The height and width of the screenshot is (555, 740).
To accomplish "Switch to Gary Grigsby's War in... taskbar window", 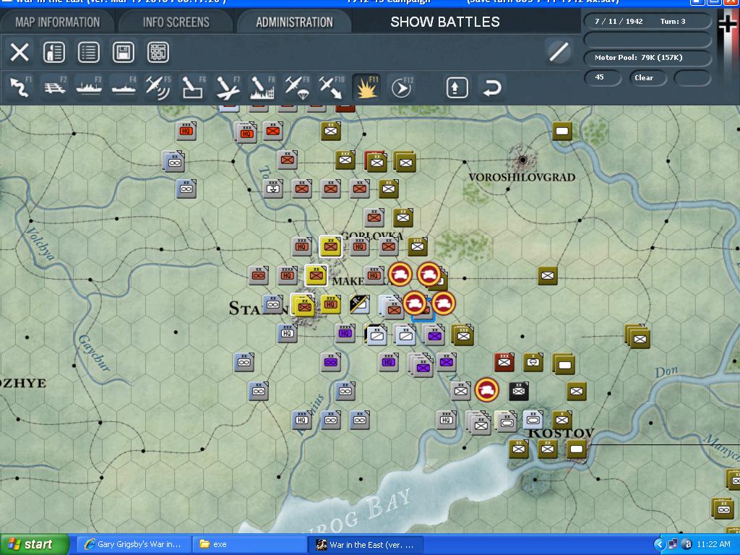I will [x=134, y=545].
